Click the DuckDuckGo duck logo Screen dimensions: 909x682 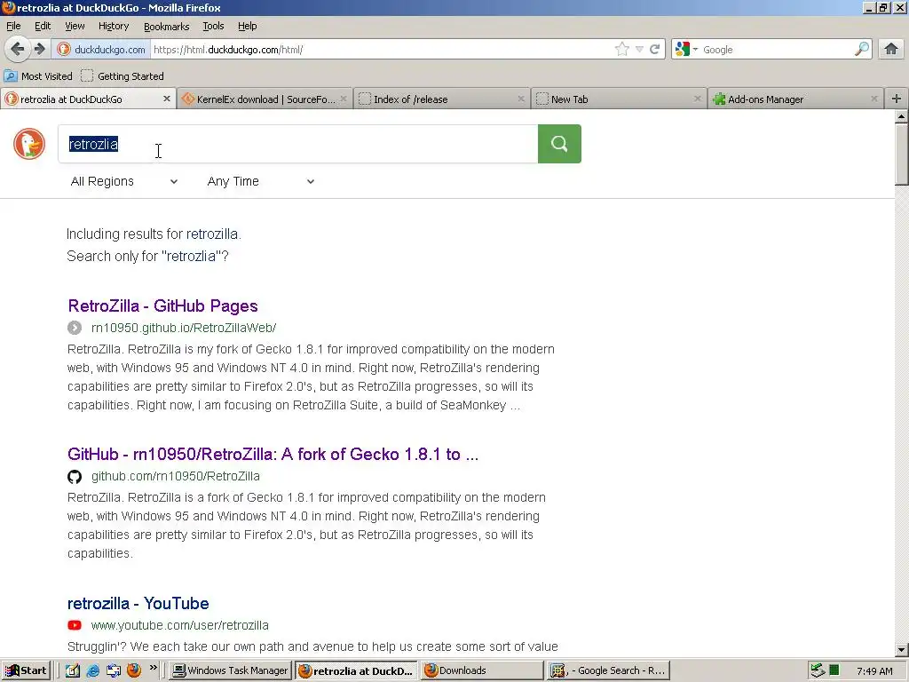tap(29, 144)
